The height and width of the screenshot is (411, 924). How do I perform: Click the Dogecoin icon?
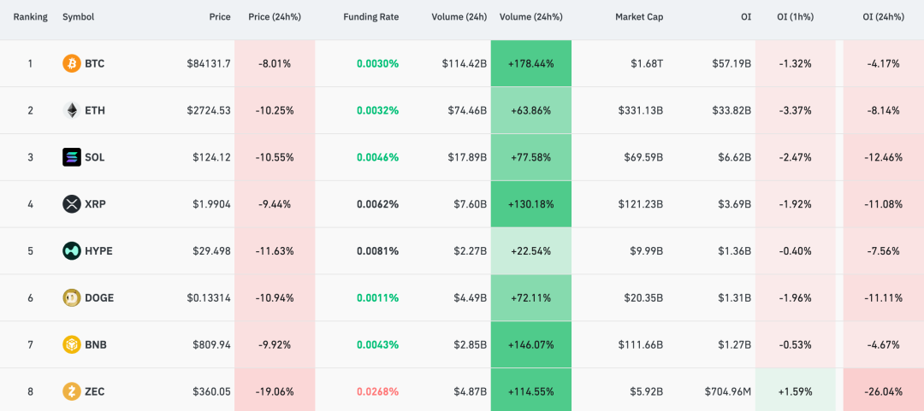[72, 298]
